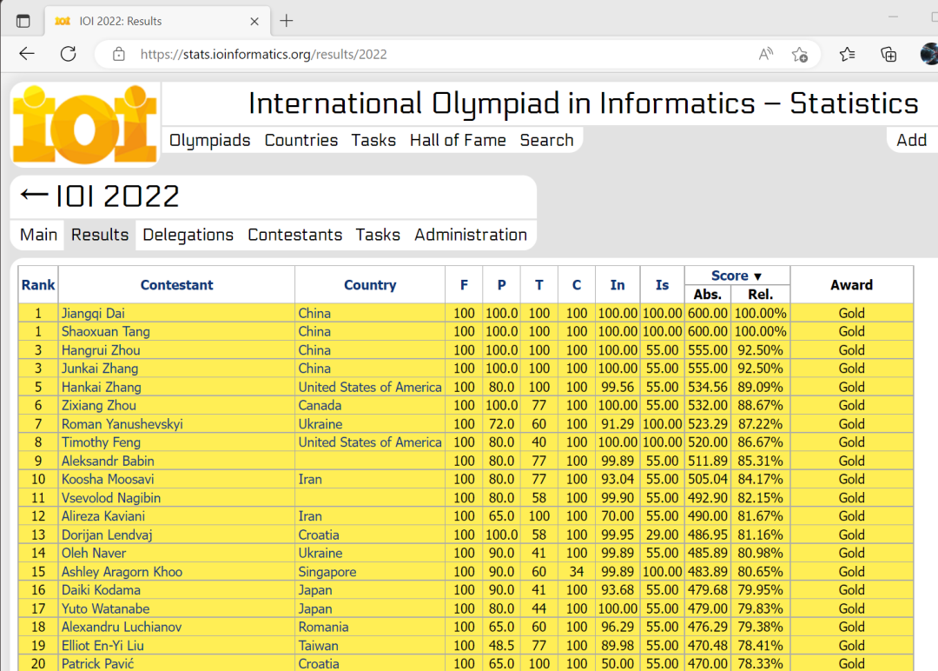Sort by the In task column
Image resolution: width=938 pixels, height=671 pixels.
(x=618, y=285)
